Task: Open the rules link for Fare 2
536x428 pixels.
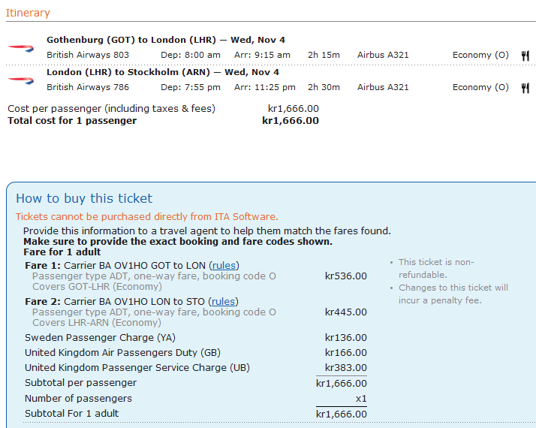Action: click(x=224, y=301)
